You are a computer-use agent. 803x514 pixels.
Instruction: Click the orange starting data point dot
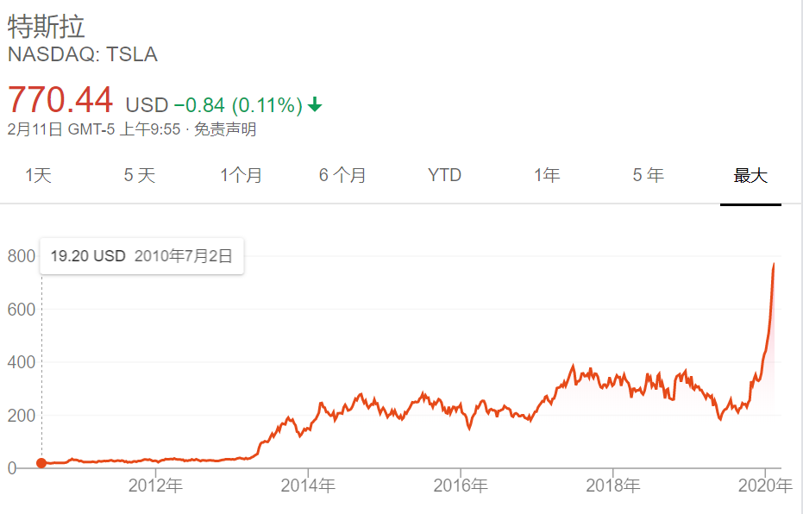coord(41,463)
